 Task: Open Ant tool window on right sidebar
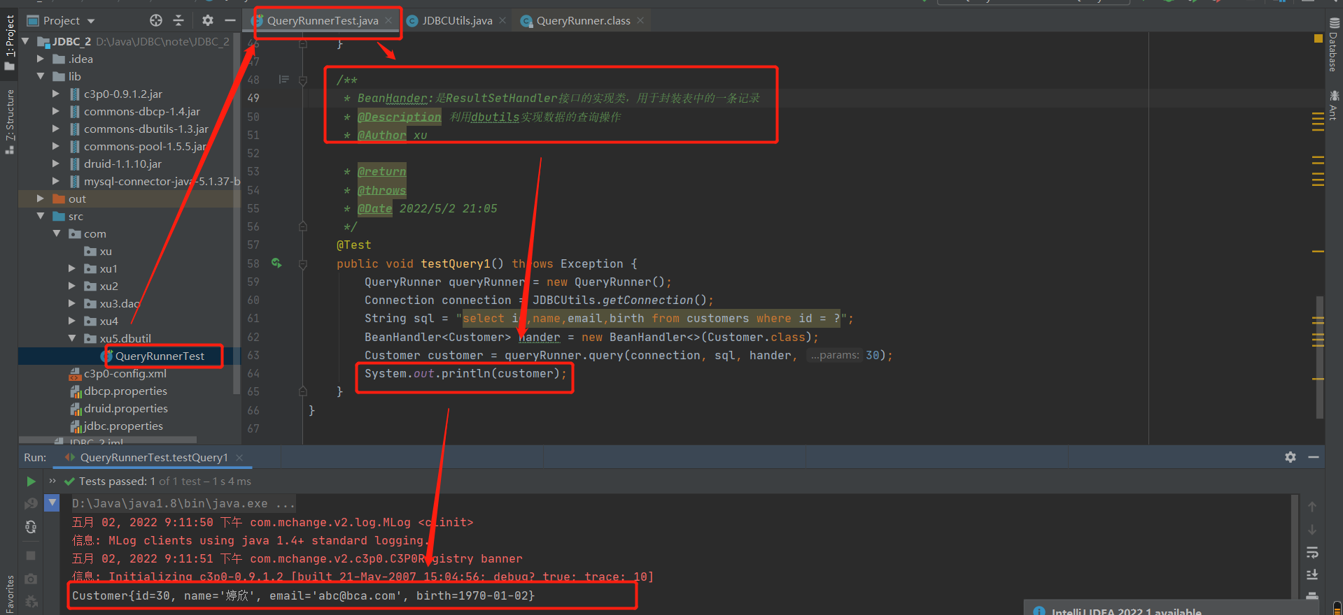1334,106
